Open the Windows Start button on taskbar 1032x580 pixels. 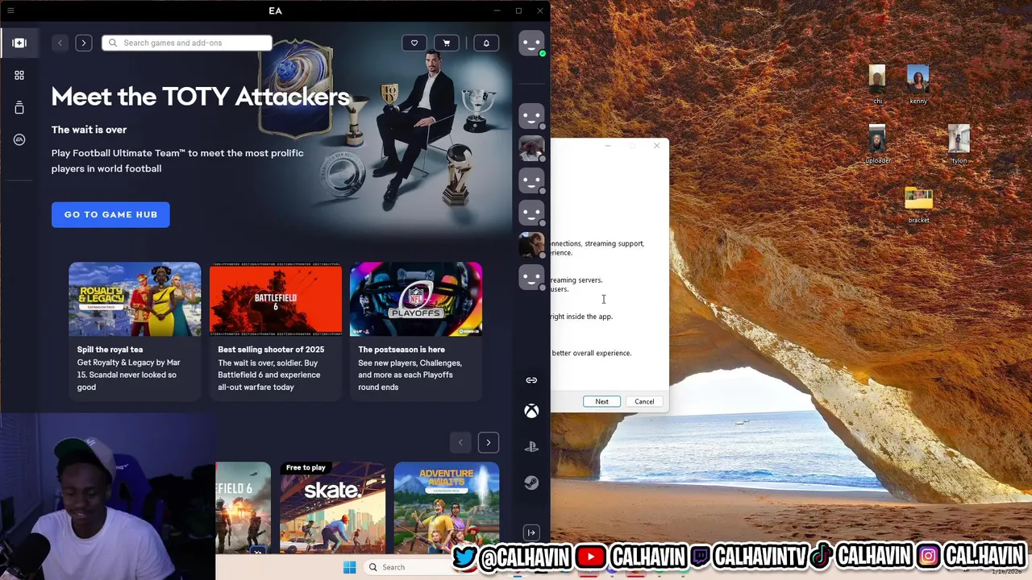coord(349,567)
